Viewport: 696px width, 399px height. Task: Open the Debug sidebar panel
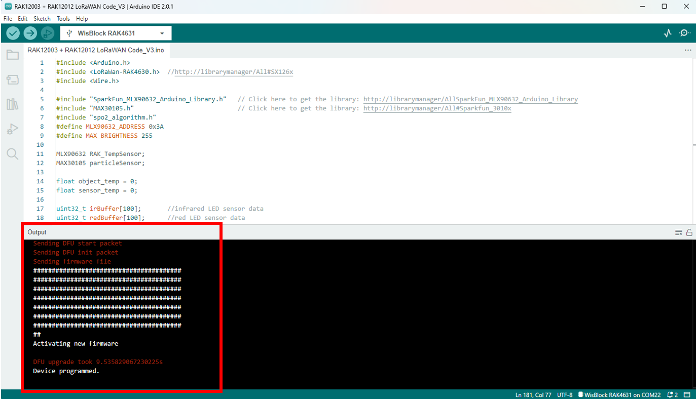tap(13, 130)
